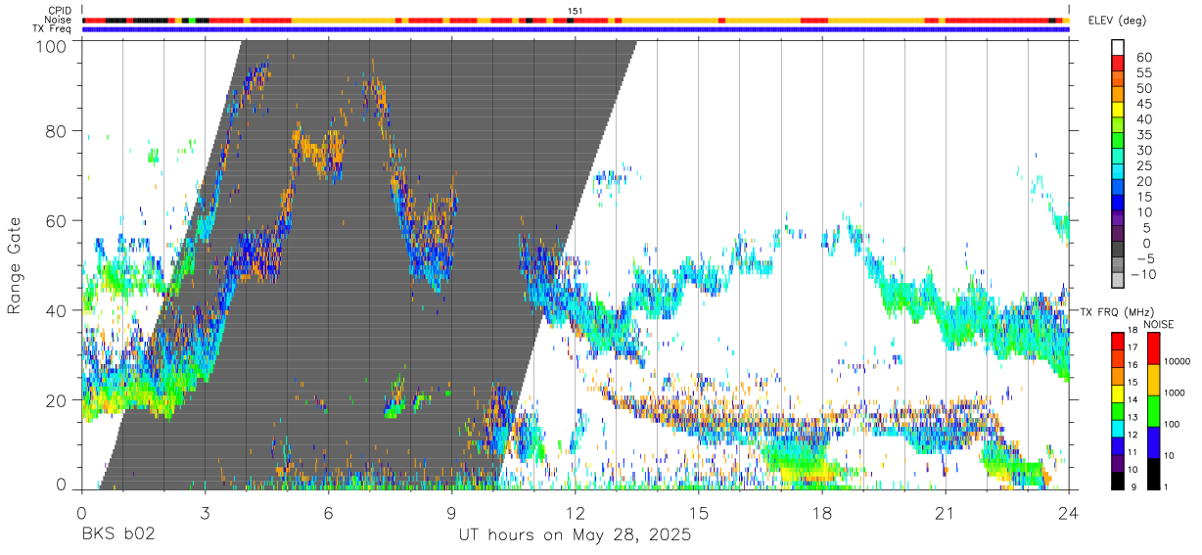
Task: Click the 'UT hours on May 28, 2025' title
Action: [575, 535]
